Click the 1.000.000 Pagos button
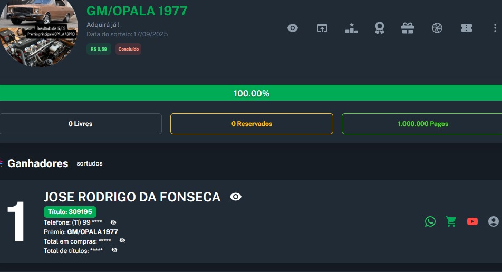This screenshot has width=502, height=272. click(x=422, y=124)
